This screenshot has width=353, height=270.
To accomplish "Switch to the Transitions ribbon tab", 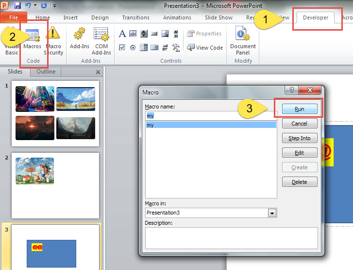I will pyautogui.click(x=136, y=18).
